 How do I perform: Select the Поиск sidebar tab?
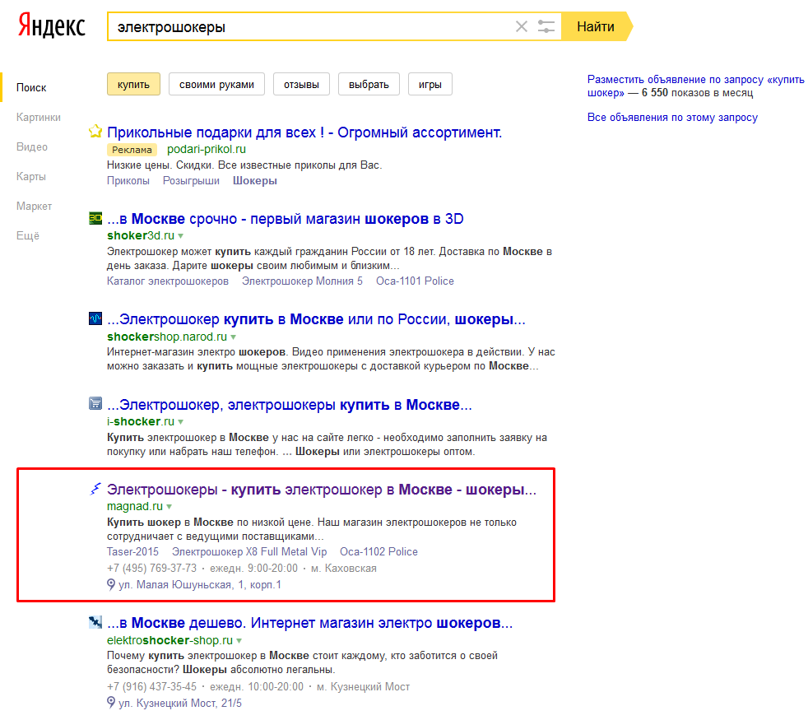tap(31, 87)
